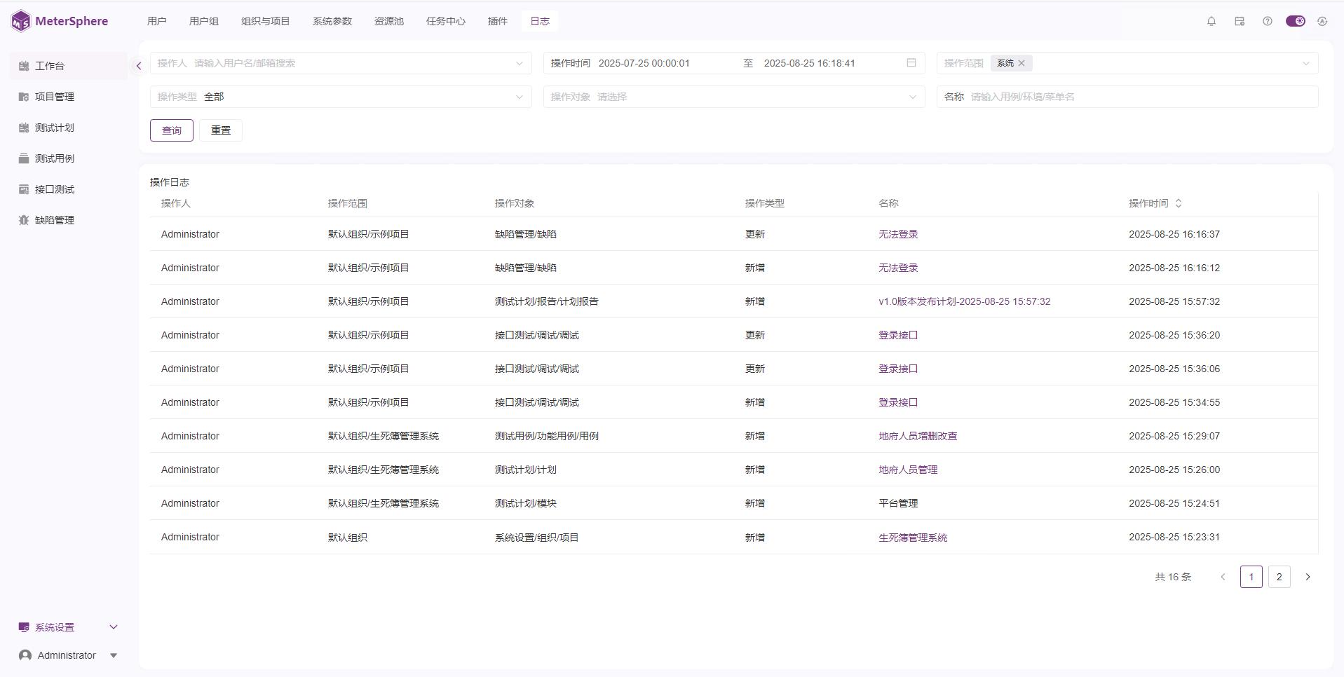Open the help question mark icon

click(x=1267, y=21)
